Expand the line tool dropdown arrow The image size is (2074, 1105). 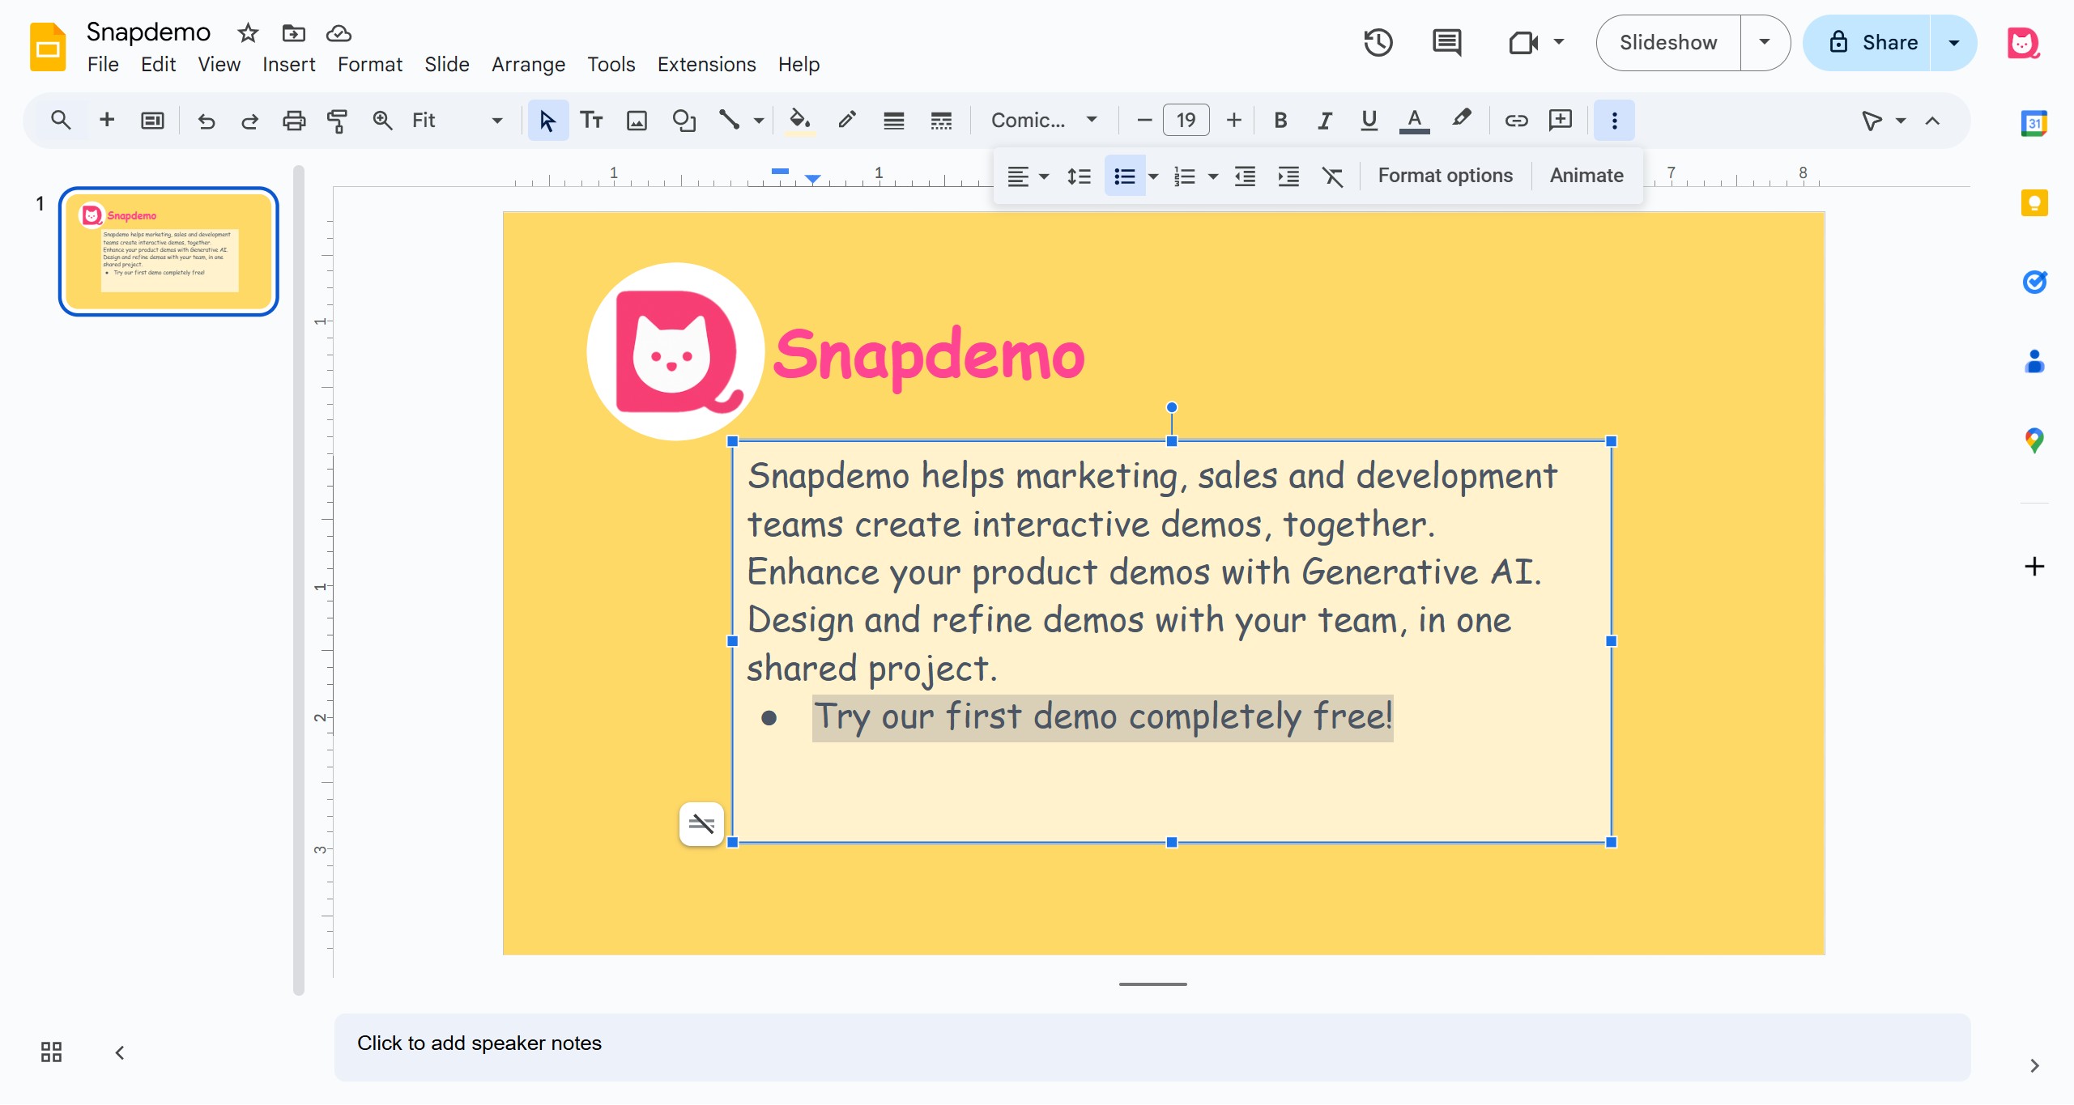point(759,121)
